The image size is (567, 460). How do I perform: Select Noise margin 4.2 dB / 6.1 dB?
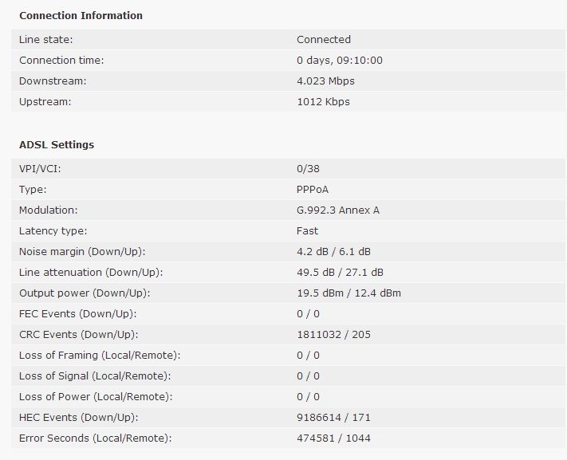pos(334,252)
